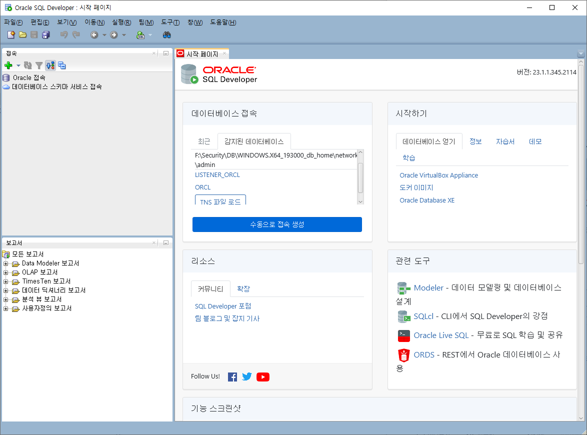
Task: Click 수동으로 접속 생성 button
Action: [x=277, y=224]
